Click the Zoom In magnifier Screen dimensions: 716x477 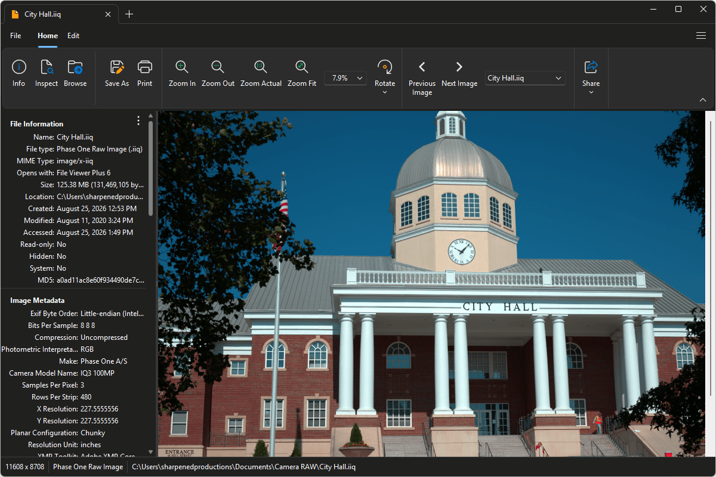click(x=182, y=67)
